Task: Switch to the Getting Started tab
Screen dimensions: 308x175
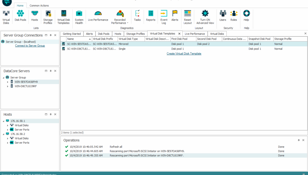Action: tap(72, 34)
